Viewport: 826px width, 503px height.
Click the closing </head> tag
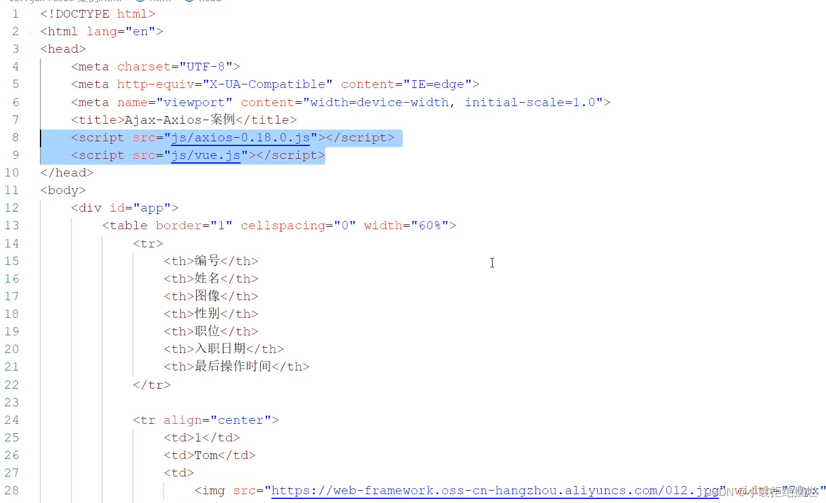point(67,173)
